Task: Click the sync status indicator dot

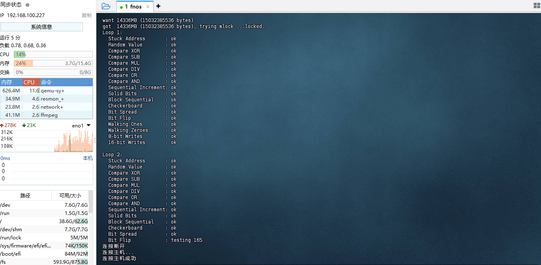Action: 27,5
